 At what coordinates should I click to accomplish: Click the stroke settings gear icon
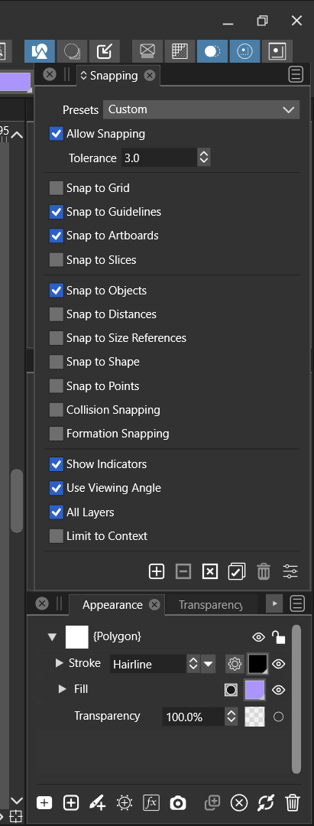click(x=235, y=664)
